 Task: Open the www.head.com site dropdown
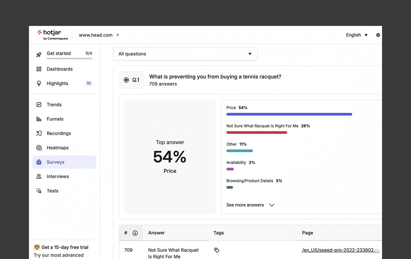click(99, 35)
